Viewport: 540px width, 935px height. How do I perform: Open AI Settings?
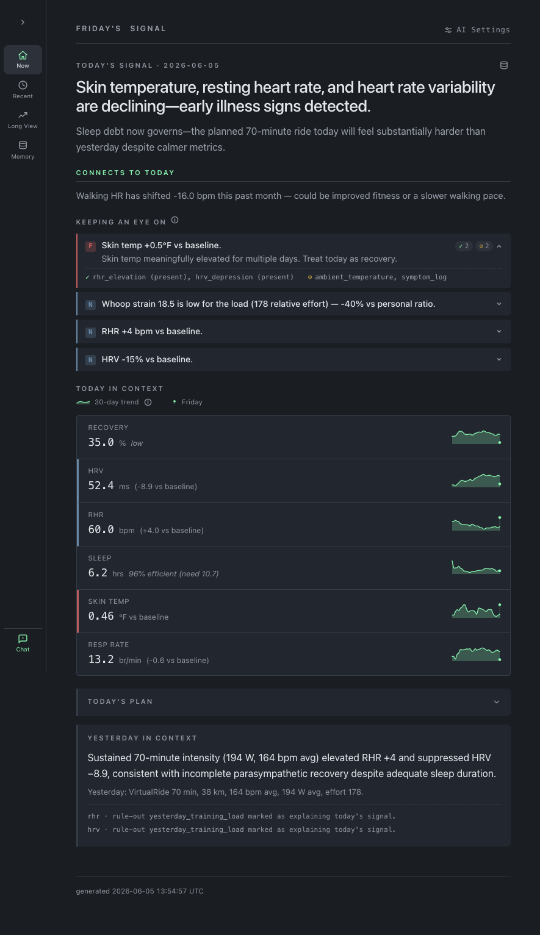point(477,29)
